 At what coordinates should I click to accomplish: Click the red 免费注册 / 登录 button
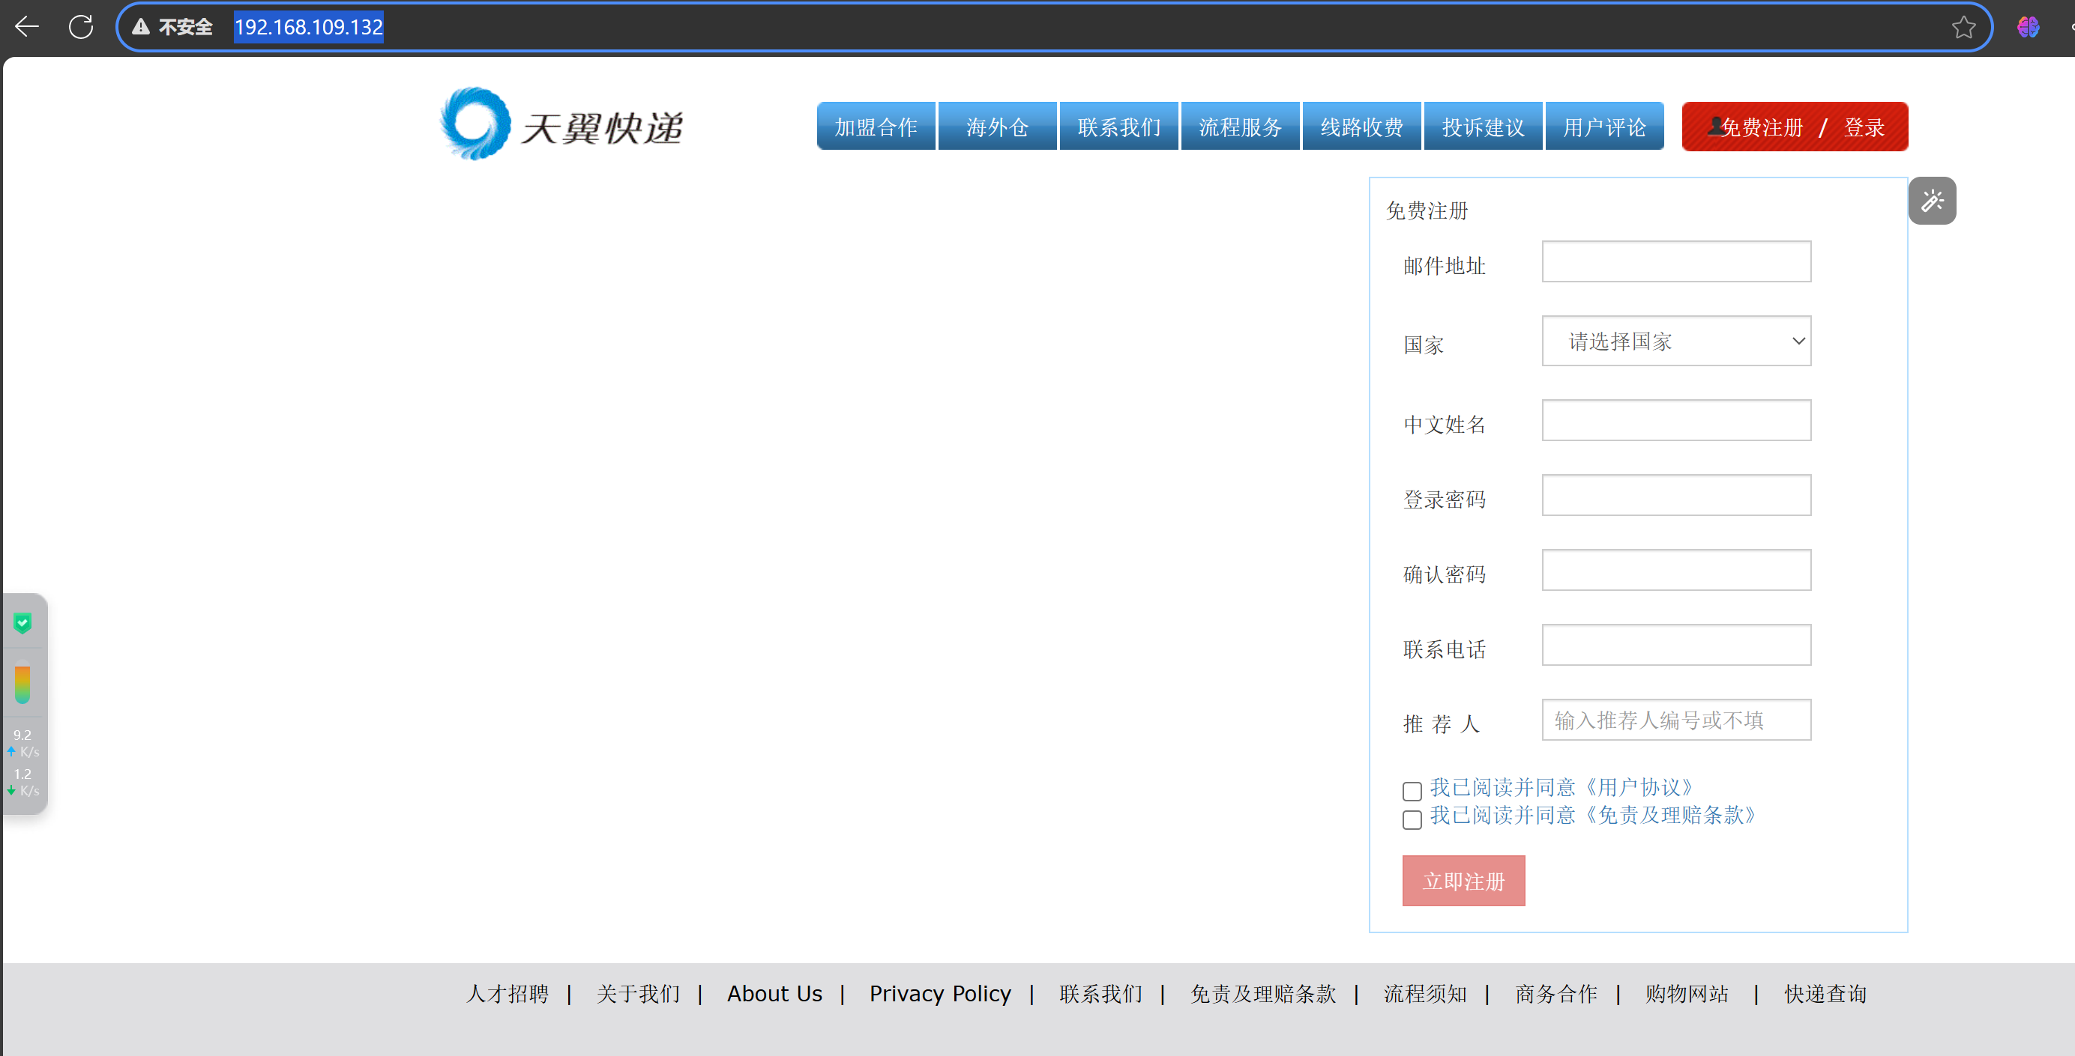click(1794, 127)
